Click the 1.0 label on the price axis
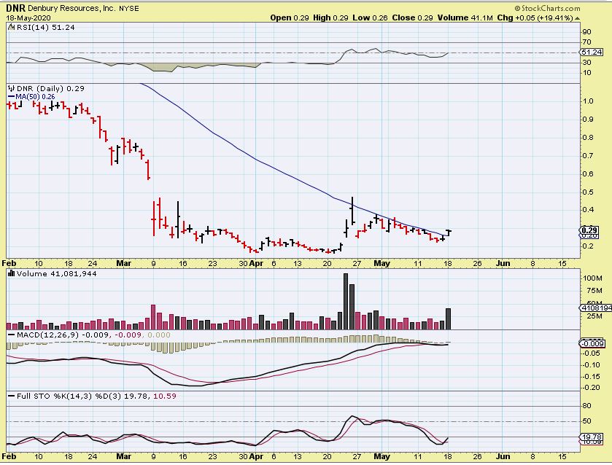The height and width of the screenshot is (465, 612). [x=588, y=101]
